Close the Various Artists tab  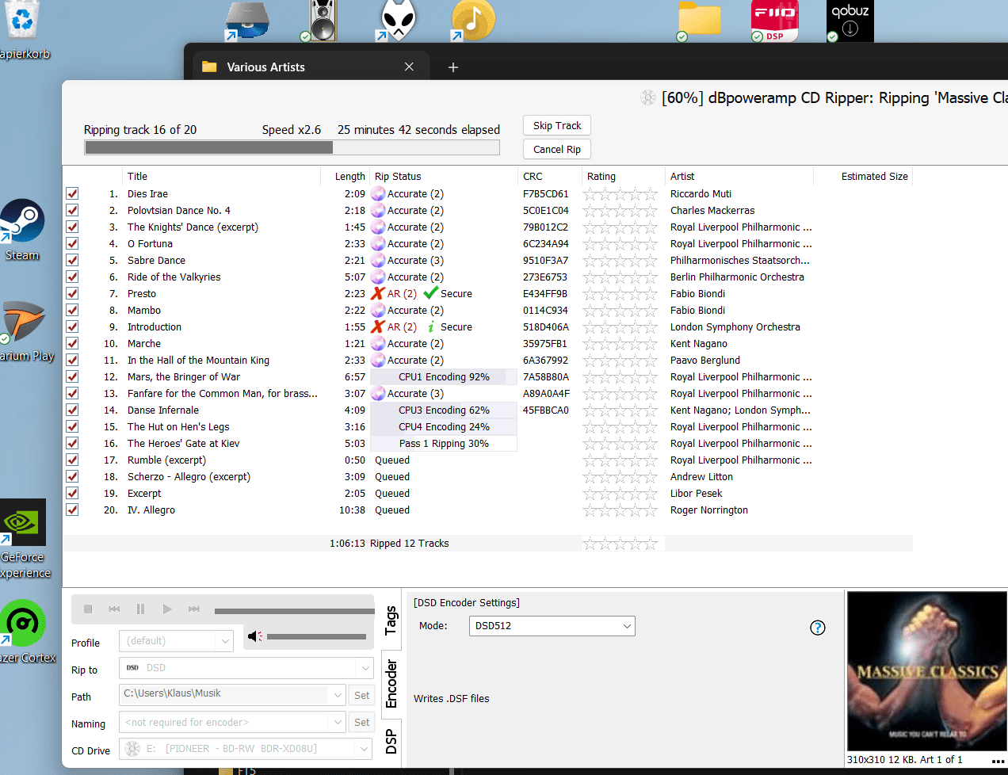coord(409,67)
